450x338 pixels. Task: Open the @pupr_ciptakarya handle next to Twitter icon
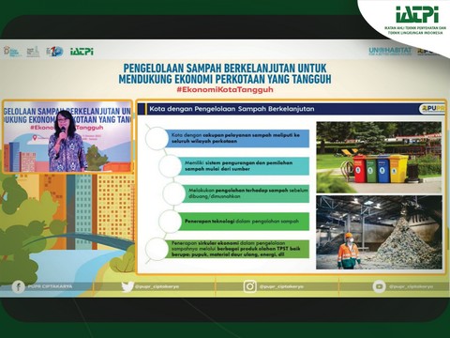tap(157, 286)
